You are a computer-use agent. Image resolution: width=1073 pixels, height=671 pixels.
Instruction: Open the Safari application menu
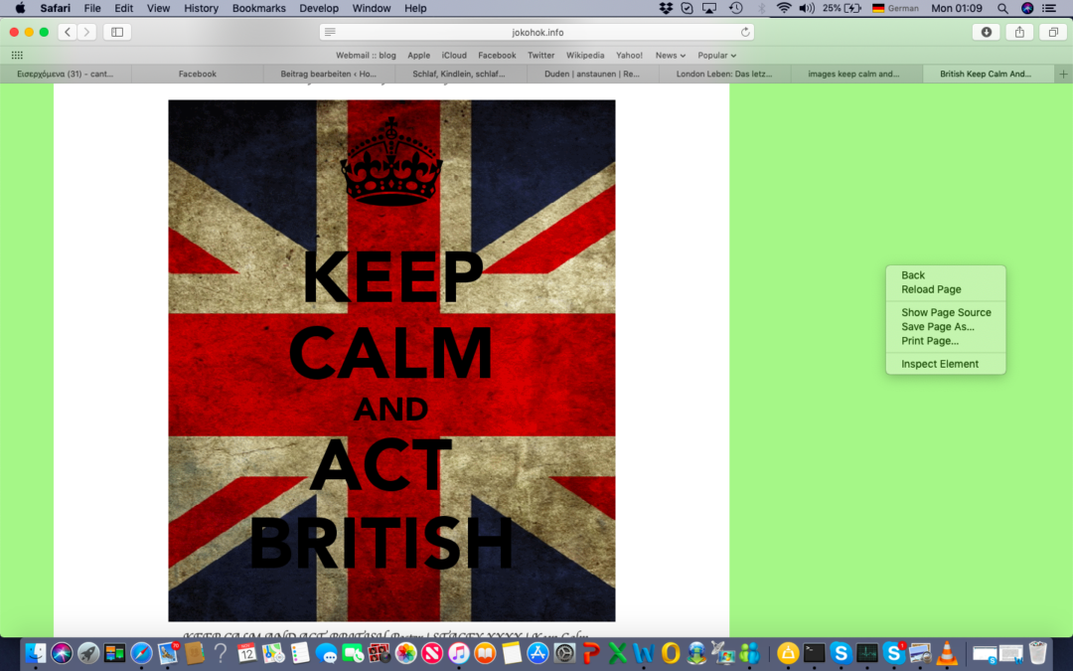[x=55, y=8]
